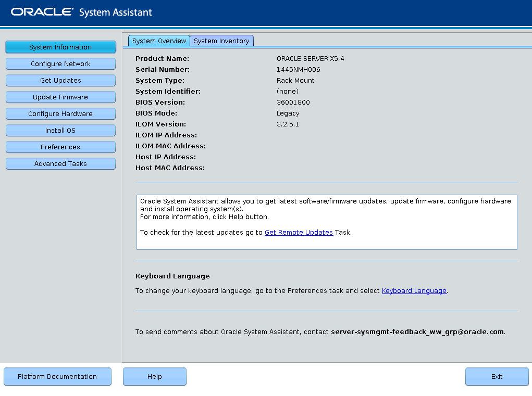
Task: Click the System Identifier value (none)
Action: 288,91
